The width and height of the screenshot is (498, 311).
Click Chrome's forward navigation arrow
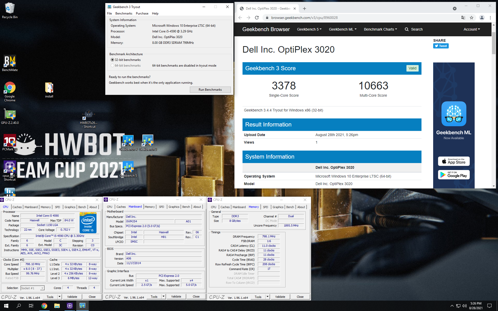(248, 18)
